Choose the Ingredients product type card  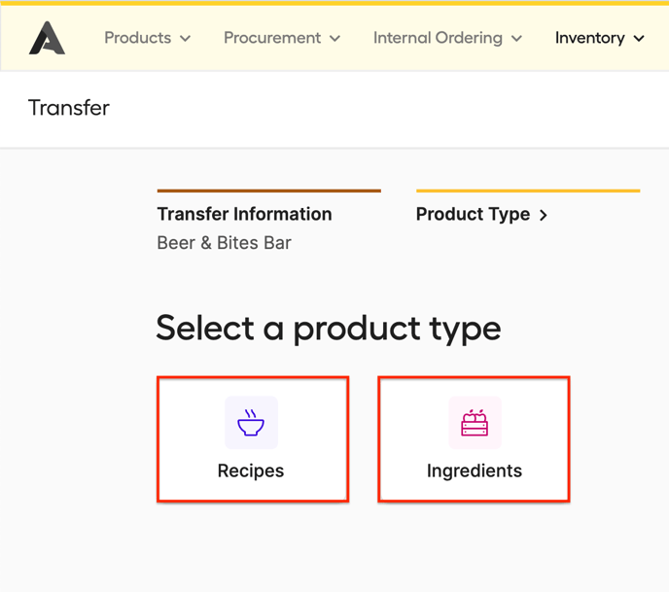[474, 439]
